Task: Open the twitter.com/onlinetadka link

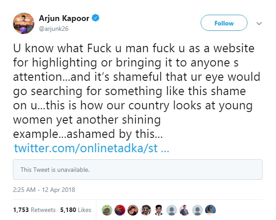Action: pos(91,148)
